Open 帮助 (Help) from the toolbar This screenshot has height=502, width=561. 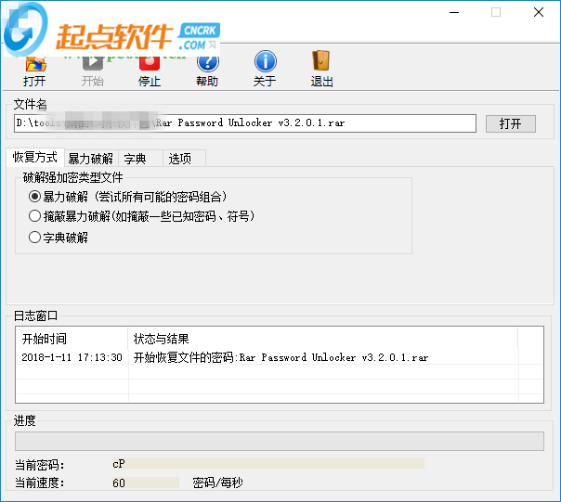(207, 71)
